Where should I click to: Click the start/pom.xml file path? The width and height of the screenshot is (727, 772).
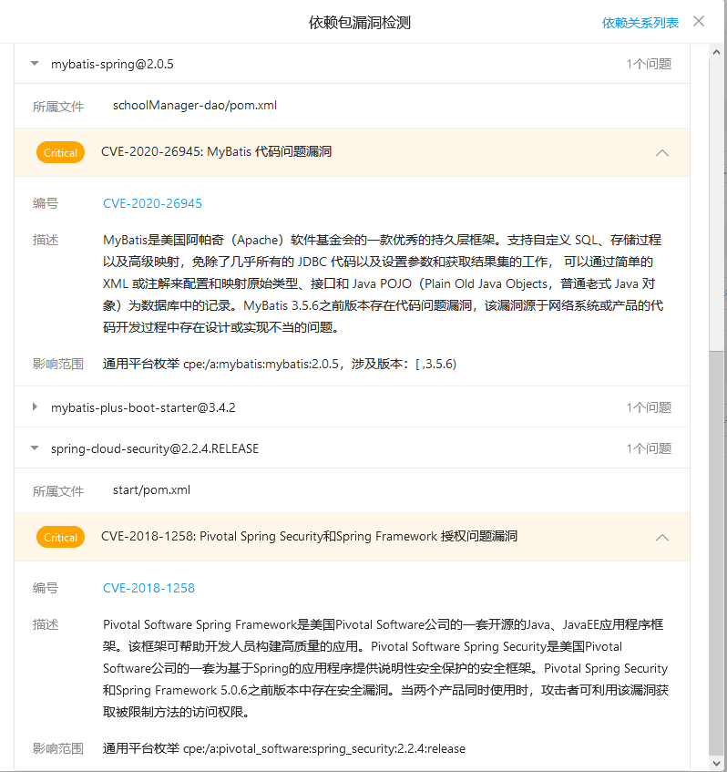151,489
